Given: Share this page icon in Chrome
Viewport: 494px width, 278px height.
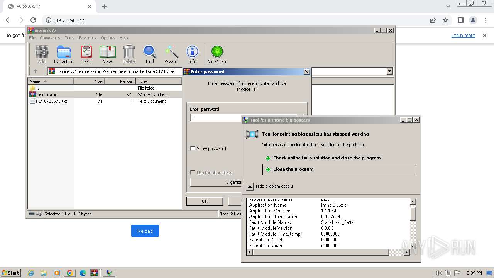Looking at the screenshot, I should 433,20.
